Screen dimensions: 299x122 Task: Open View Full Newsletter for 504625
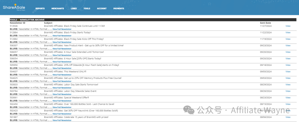pos(62,81)
